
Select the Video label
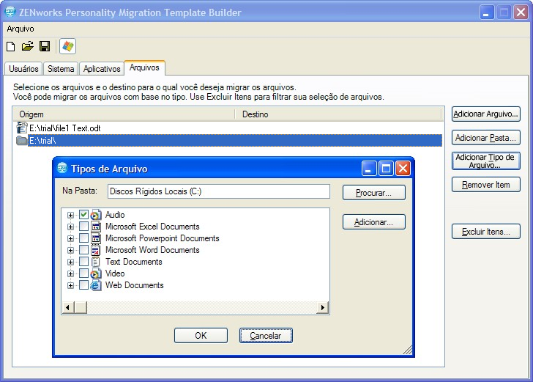[115, 273]
